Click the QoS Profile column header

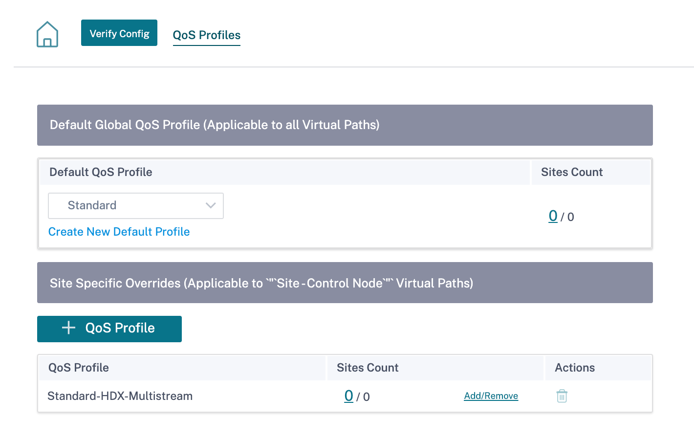(x=182, y=368)
